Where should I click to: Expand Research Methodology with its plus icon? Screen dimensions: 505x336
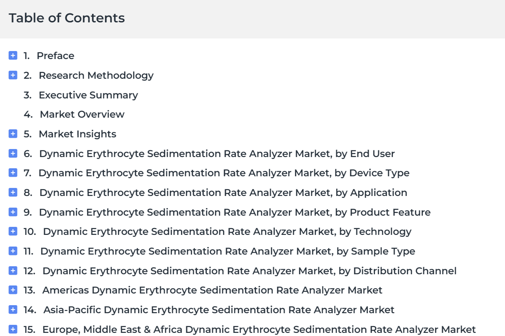click(x=13, y=75)
